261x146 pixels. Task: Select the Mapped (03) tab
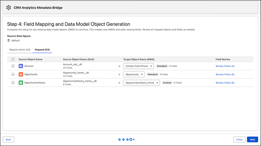pyautogui.click(x=42, y=50)
